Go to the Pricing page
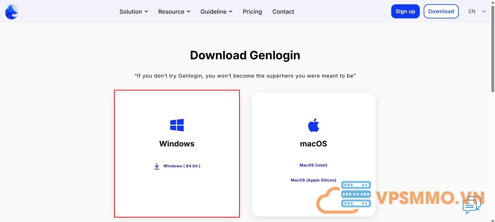495x222 pixels. (252, 12)
